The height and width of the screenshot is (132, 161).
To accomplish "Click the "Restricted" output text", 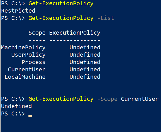I will [x=18, y=11].
